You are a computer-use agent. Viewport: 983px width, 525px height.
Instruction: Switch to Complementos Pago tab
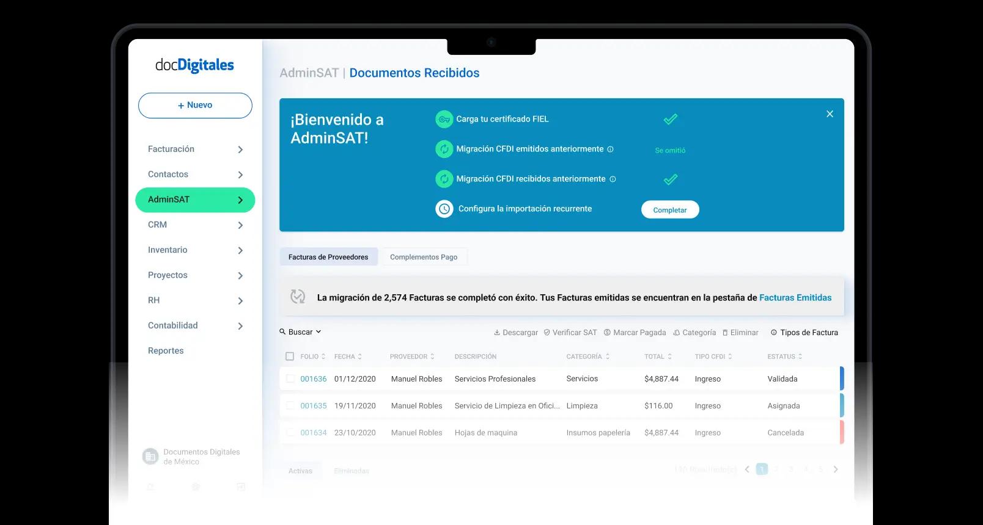[424, 257]
